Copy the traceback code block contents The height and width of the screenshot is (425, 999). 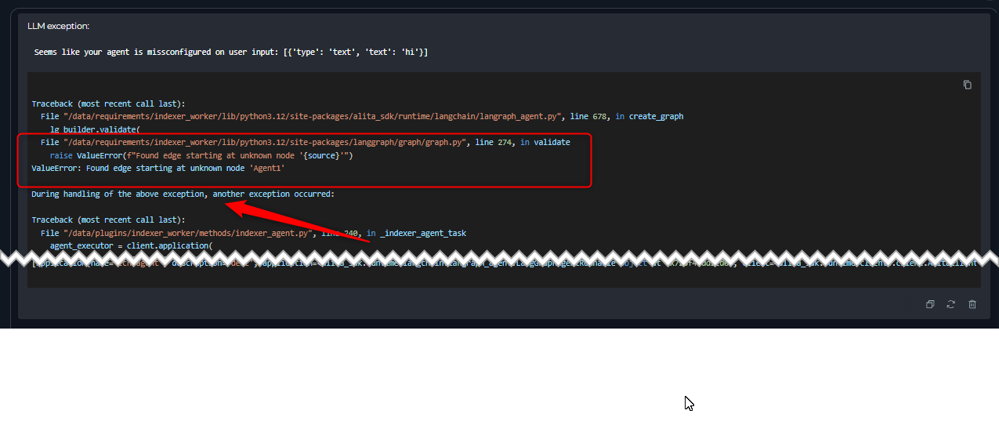967,85
